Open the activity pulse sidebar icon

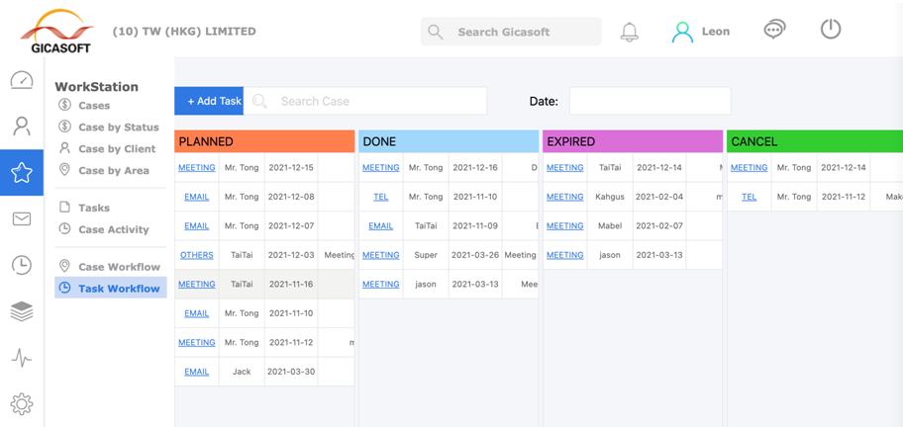click(22, 358)
